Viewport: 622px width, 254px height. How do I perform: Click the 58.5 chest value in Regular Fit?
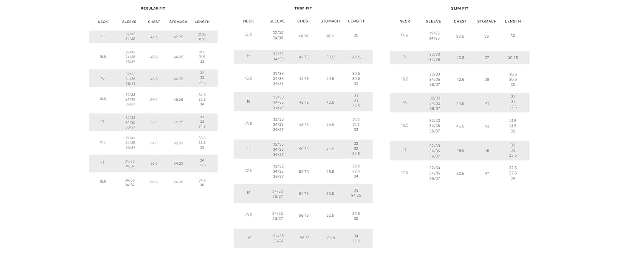154,182
